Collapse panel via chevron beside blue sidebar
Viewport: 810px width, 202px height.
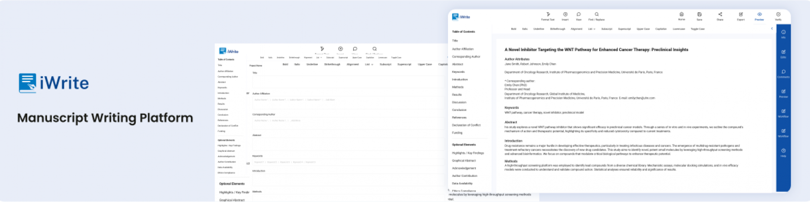click(772, 29)
